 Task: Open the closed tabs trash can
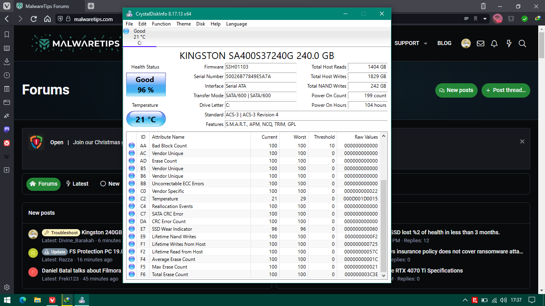[483, 6]
